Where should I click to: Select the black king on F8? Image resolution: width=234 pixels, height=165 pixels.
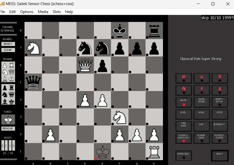pyautogui.click(x=120, y=31)
